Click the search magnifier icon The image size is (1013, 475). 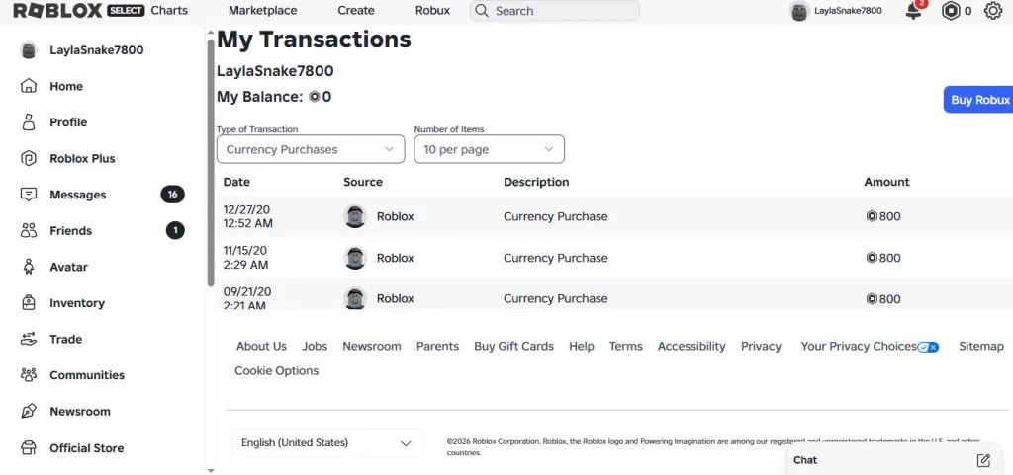pyautogui.click(x=482, y=11)
